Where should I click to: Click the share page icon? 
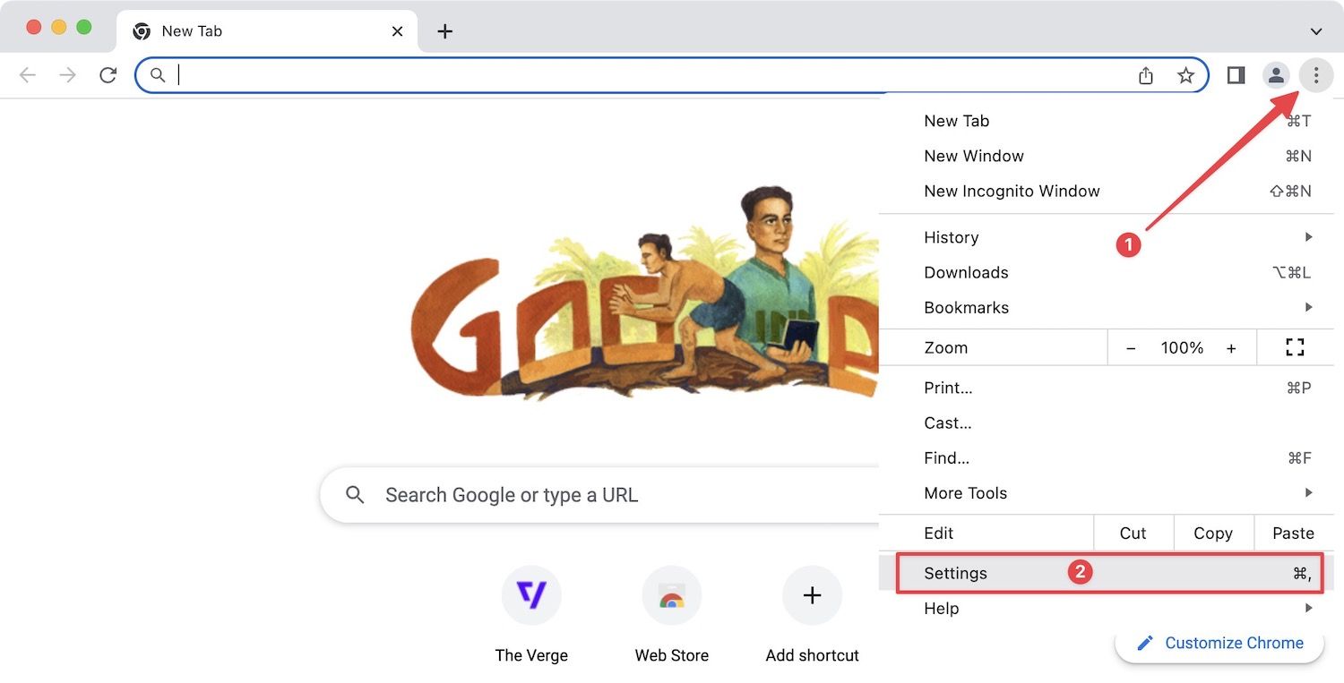[x=1146, y=75]
